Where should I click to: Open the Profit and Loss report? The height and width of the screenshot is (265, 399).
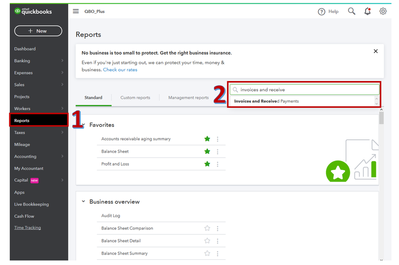click(x=115, y=164)
